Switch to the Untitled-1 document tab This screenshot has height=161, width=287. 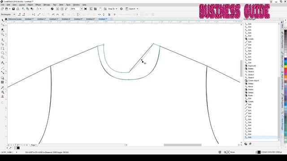[29, 19]
